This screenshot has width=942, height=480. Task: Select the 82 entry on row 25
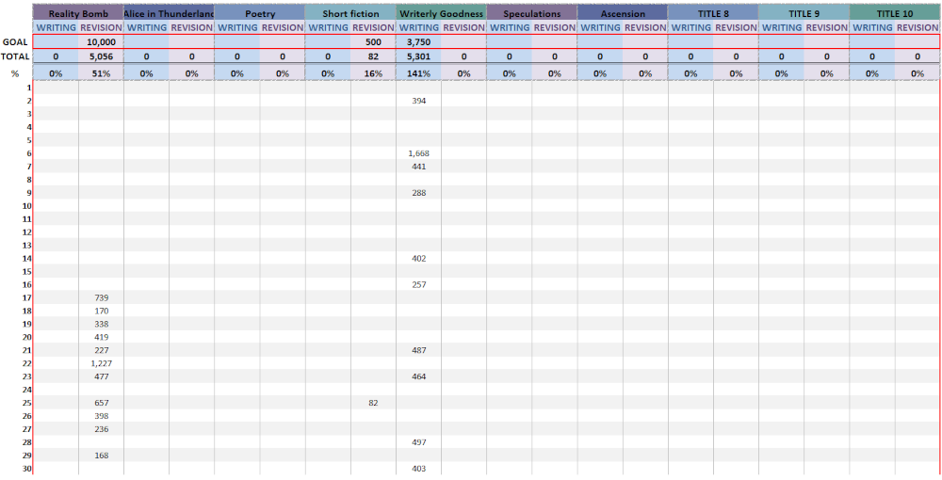click(x=373, y=403)
